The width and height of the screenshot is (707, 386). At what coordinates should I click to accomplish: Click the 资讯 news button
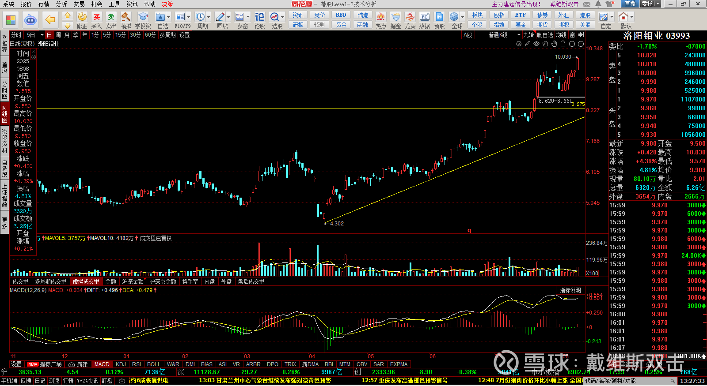(298, 15)
